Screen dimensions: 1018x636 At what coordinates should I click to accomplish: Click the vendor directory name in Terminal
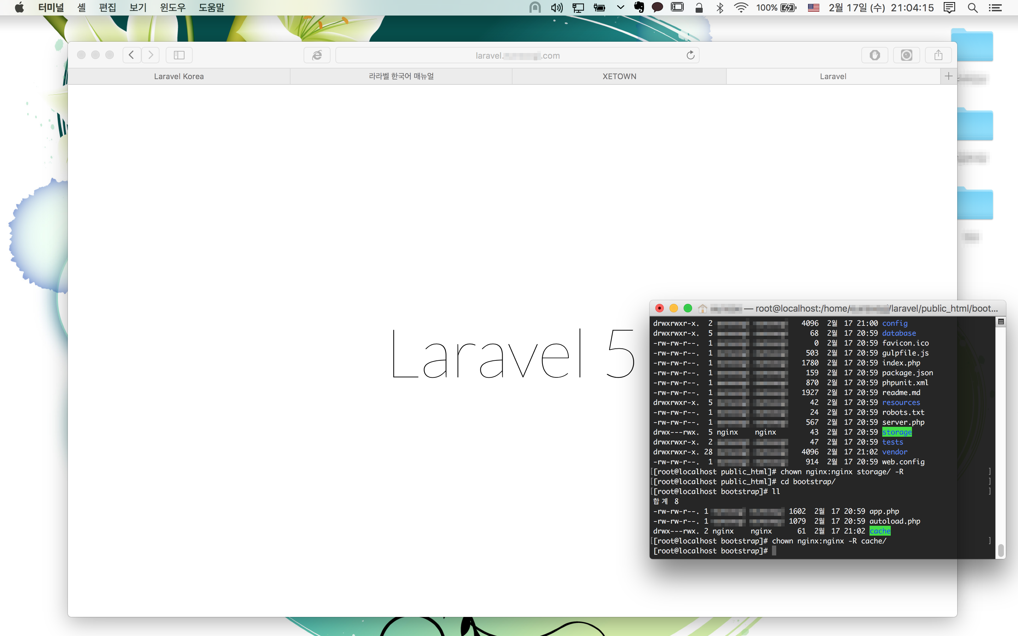pos(895,452)
